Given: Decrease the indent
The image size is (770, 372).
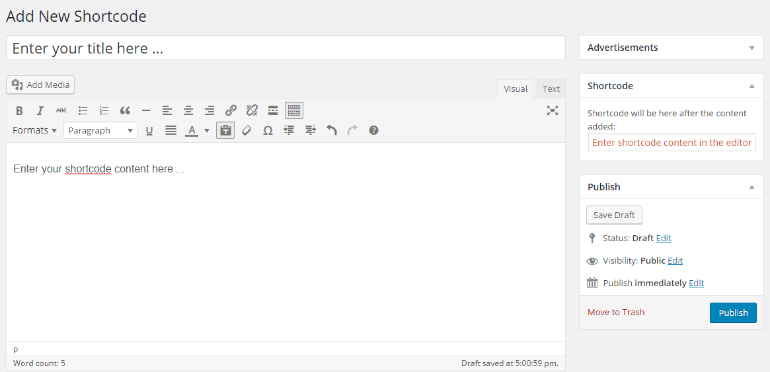Looking at the screenshot, I should point(289,131).
